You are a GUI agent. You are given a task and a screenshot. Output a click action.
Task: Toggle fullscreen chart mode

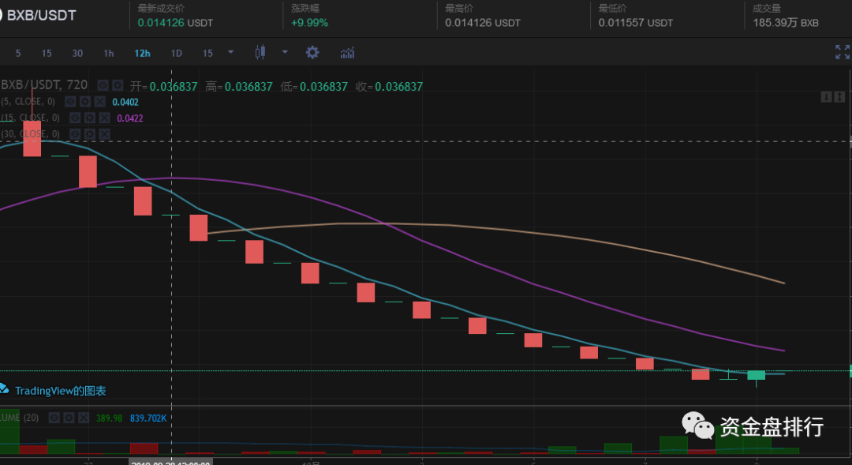[x=843, y=52]
